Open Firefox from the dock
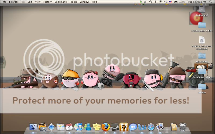Image resolution: width=215 pixels, height=134 pixels. tap(106, 126)
